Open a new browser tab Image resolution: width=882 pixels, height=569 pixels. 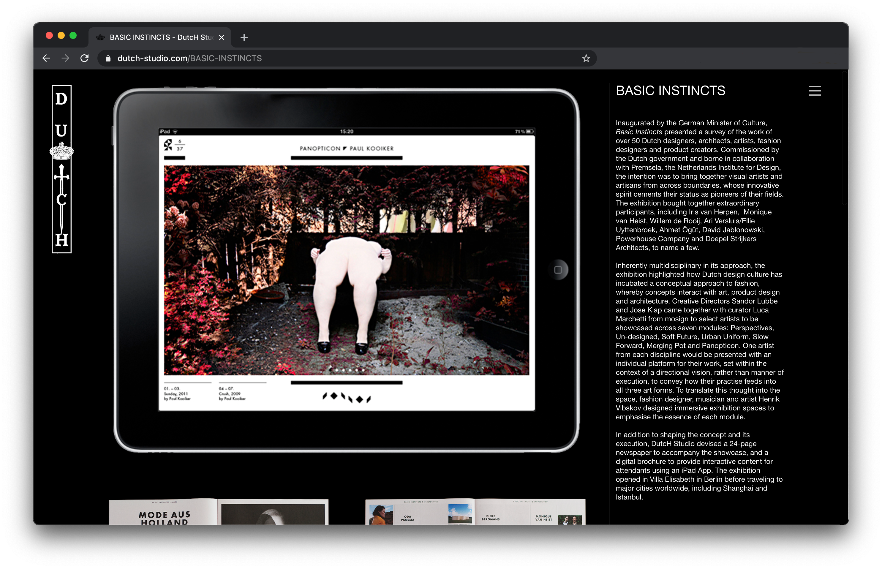[244, 37]
